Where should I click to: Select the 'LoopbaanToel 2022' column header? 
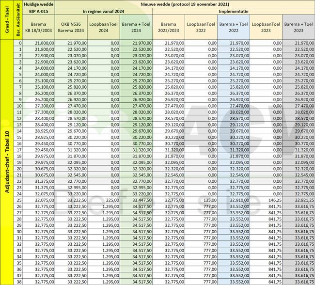pos(201,27)
